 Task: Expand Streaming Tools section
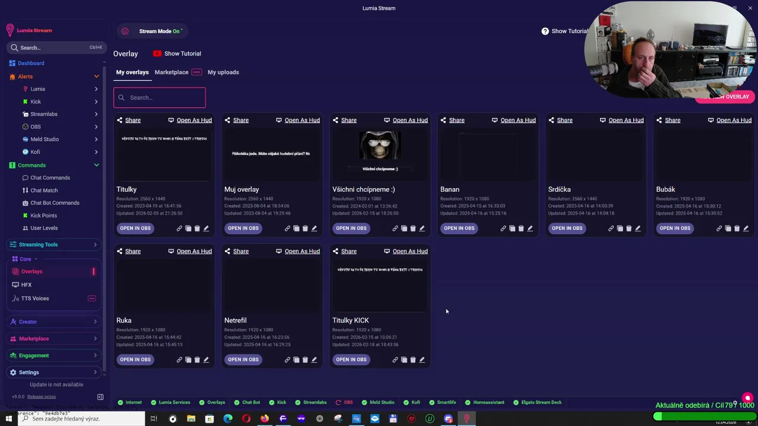point(54,244)
